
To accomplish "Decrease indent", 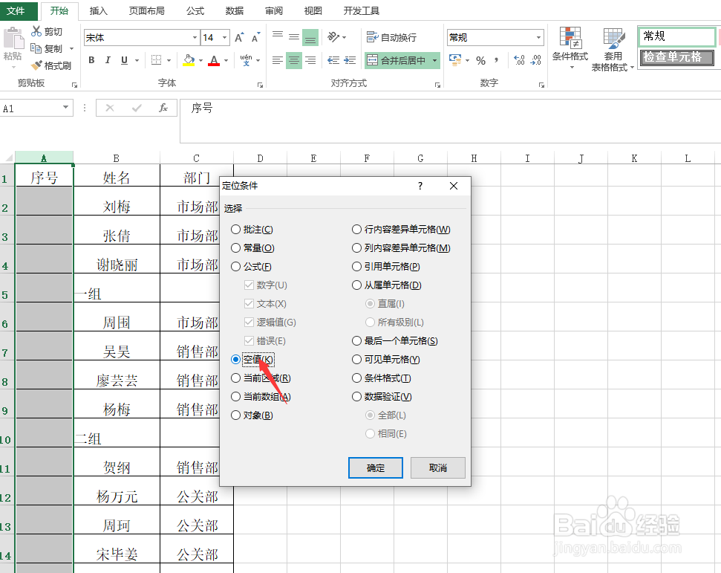I will click(x=333, y=60).
